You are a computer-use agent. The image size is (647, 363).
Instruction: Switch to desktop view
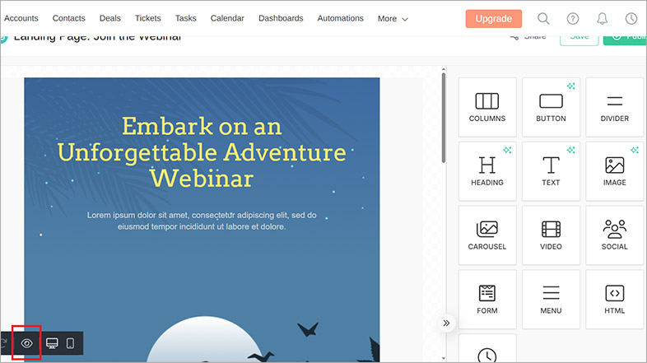[52, 343]
